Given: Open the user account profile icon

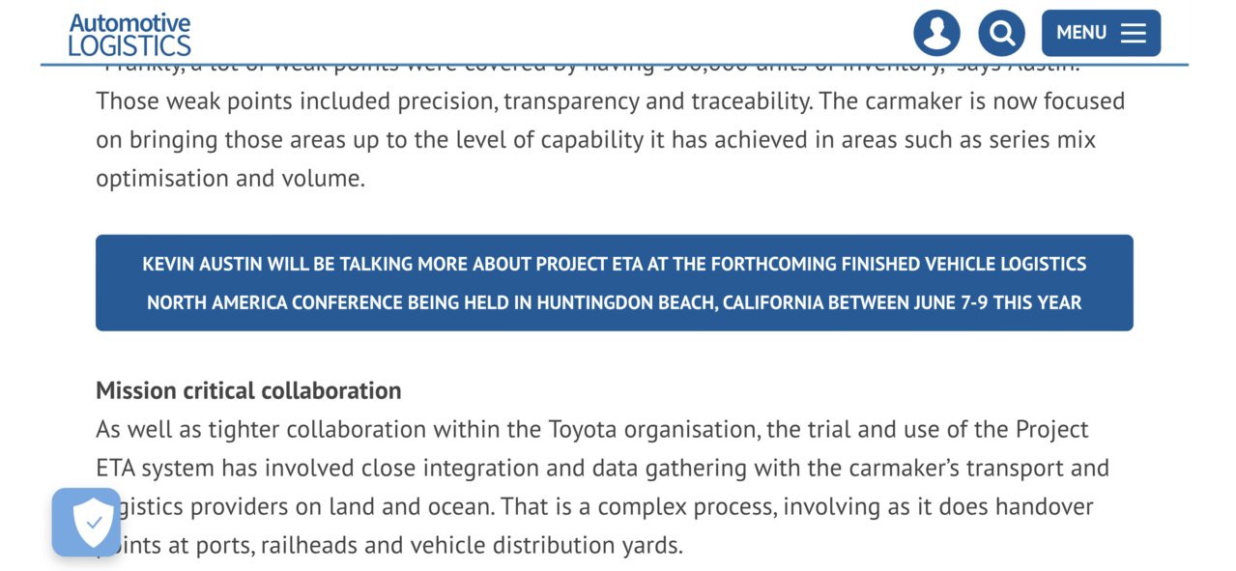Looking at the screenshot, I should tap(936, 33).
